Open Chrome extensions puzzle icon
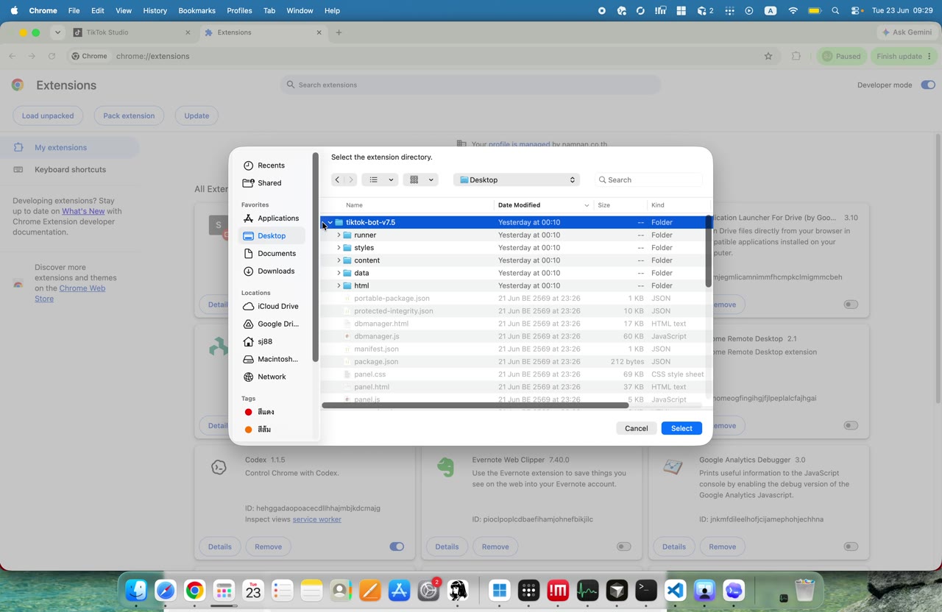 [796, 56]
